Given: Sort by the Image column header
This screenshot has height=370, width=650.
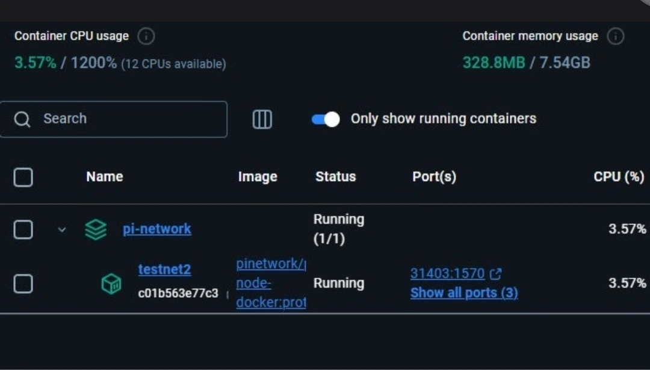Looking at the screenshot, I should click(258, 177).
